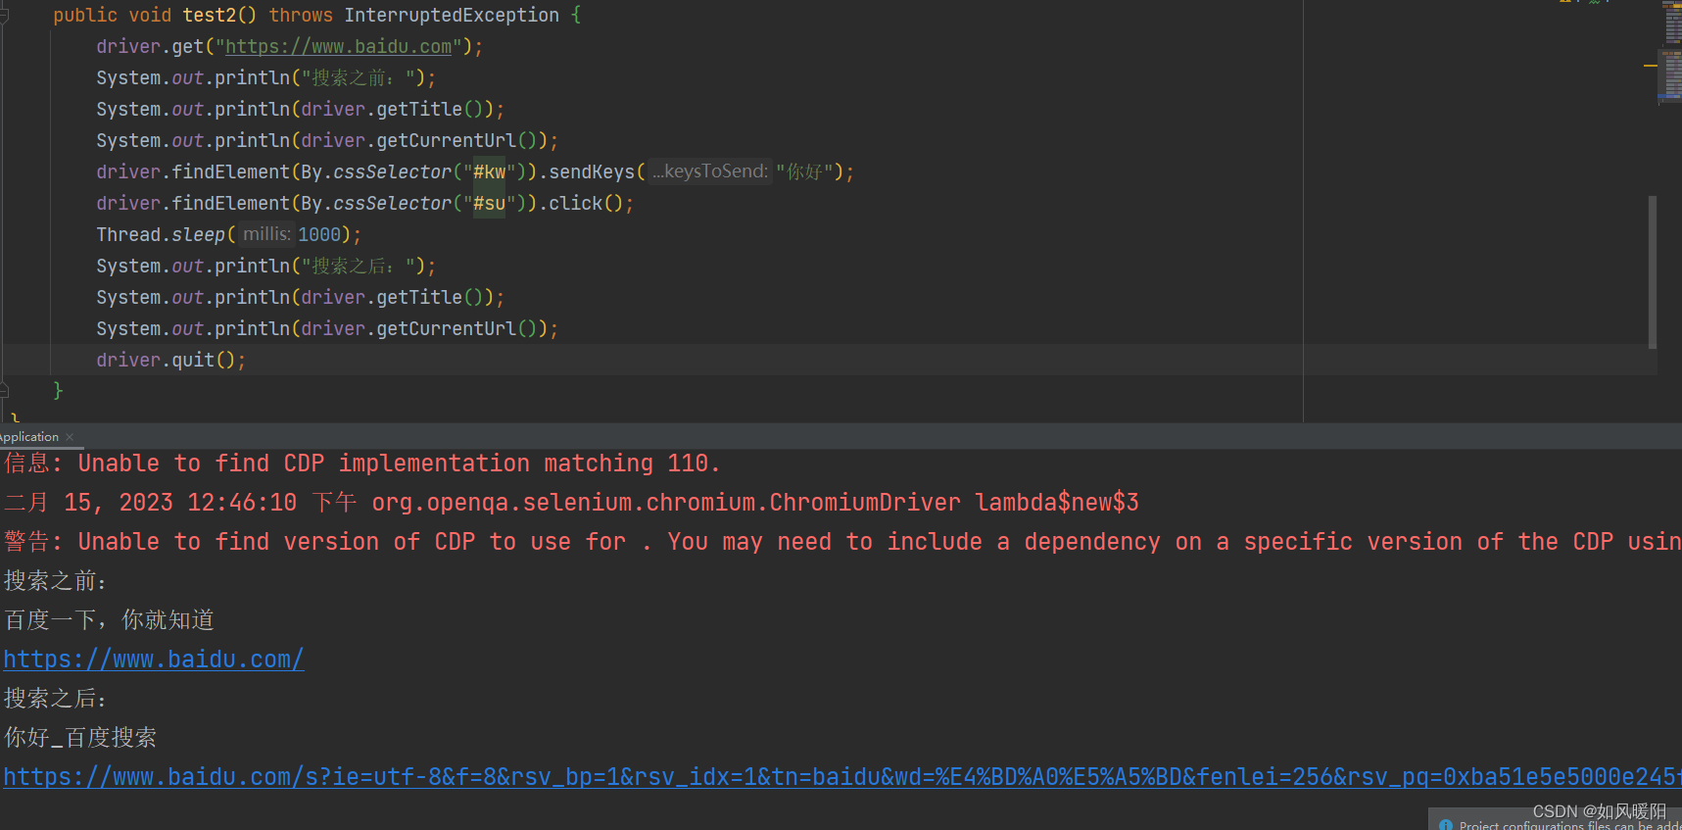Click the info icon in project notification
Screen dimensions: 1682x830
coord(1446,825)
